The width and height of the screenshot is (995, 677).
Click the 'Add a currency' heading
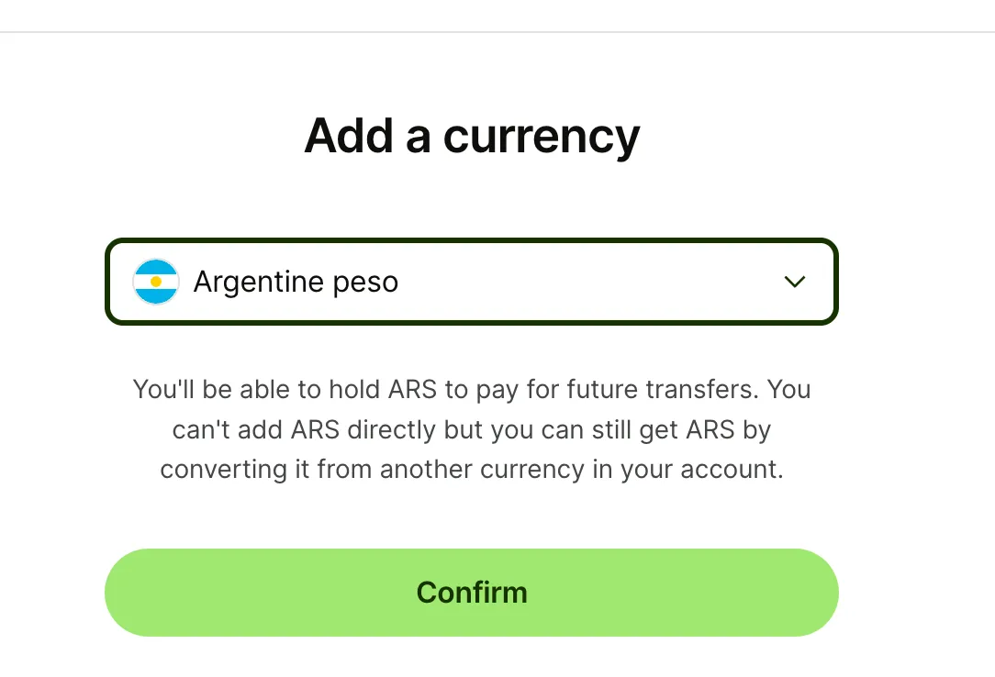472,136
